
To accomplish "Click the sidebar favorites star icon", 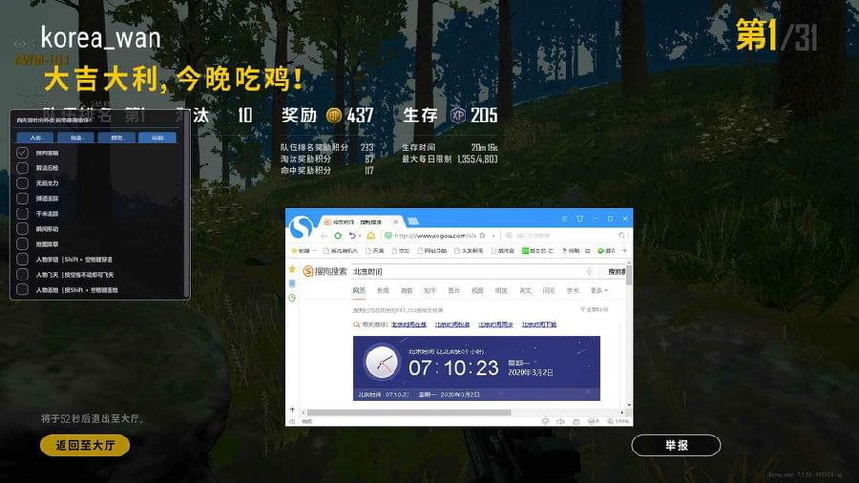I will click(x=292, y=269).
